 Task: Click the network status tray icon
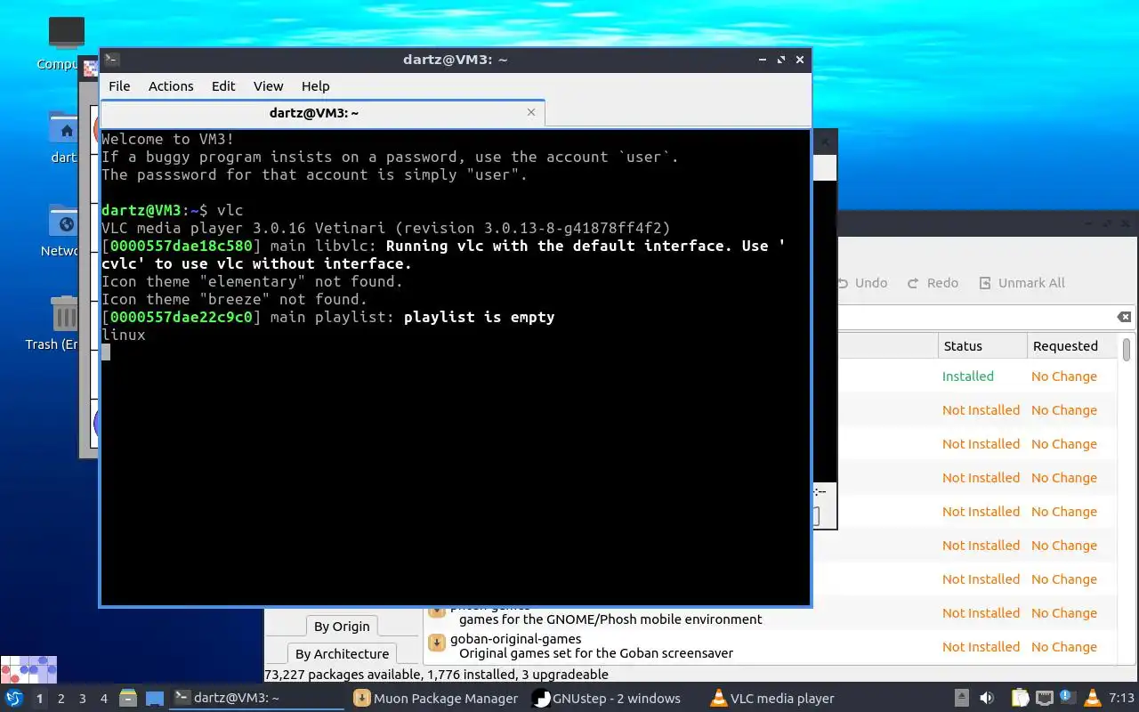[x=1044, y=698]
